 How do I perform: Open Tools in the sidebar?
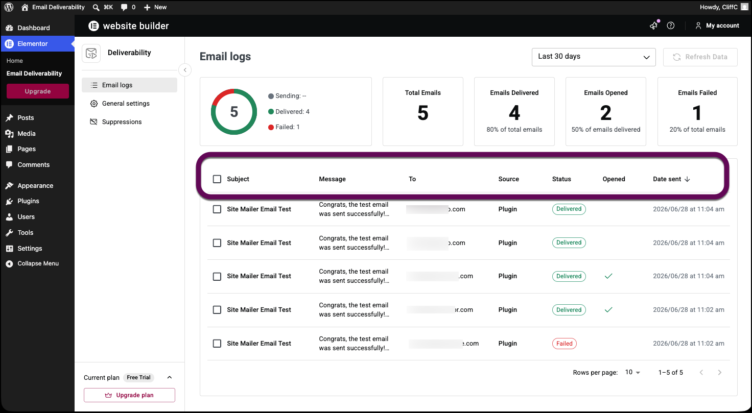(x=37, y=233)
